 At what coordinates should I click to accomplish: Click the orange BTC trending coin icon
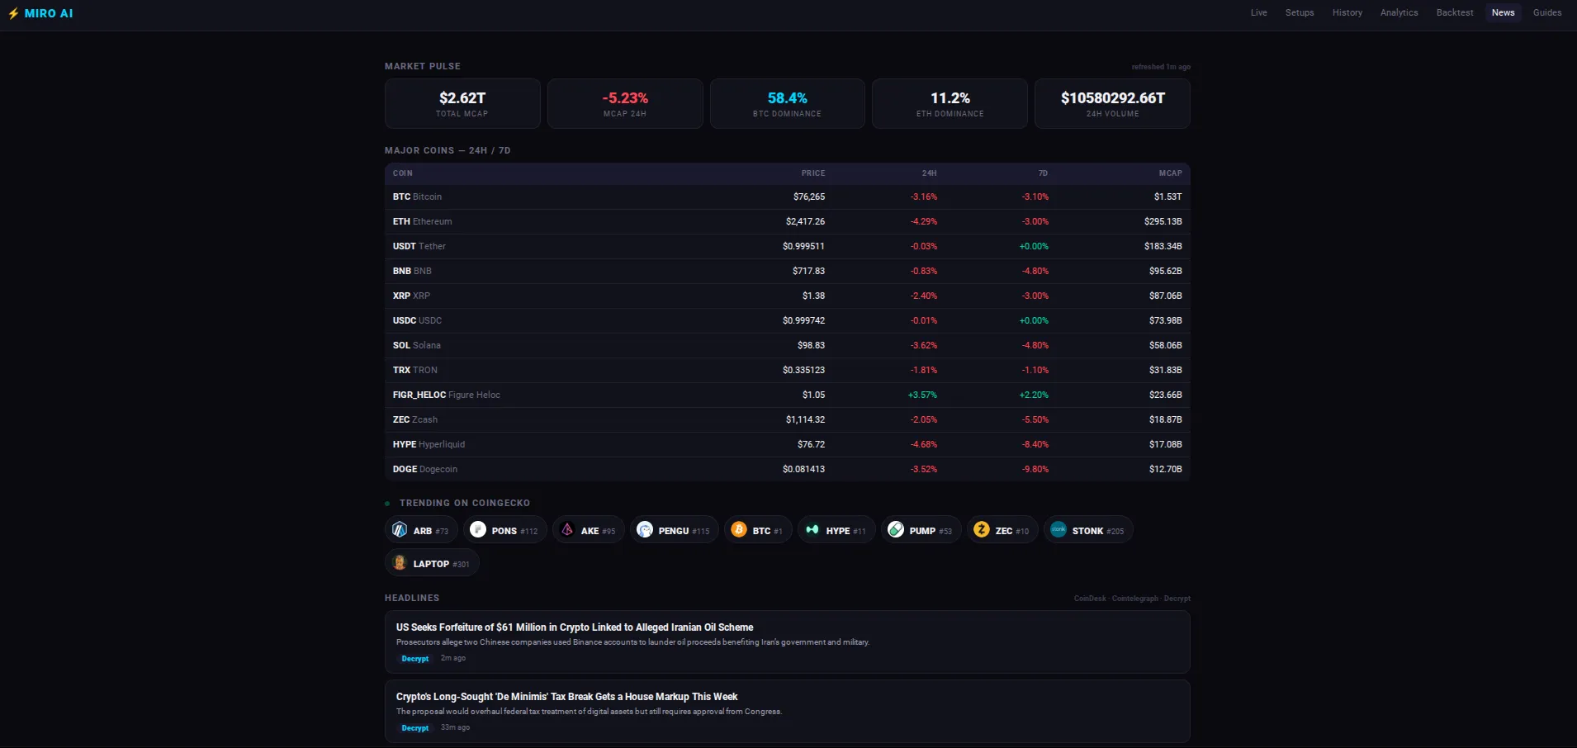point(739,530)
